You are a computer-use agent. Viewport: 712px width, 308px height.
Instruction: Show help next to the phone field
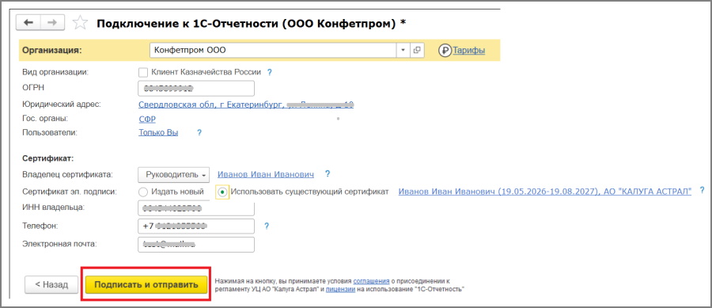[267, 226]
